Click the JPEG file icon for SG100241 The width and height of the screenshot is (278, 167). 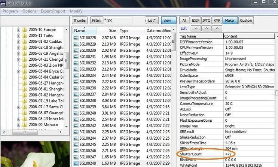click(76, 119)
